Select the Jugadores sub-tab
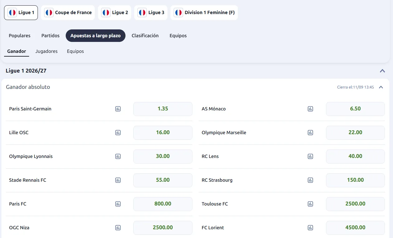The height and width of the screenshot is (238, 393). pyautogui.click(x=46, y=51)
